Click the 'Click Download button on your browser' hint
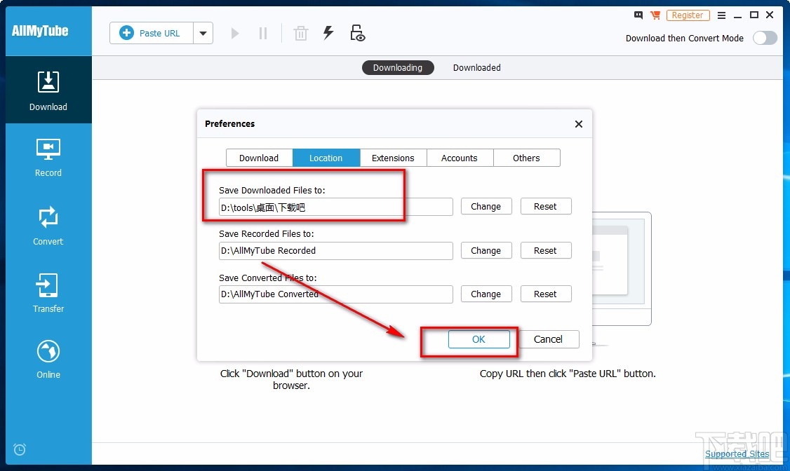Image resolution: width=790 pixels, height=471 pixels. coord(291,379)
